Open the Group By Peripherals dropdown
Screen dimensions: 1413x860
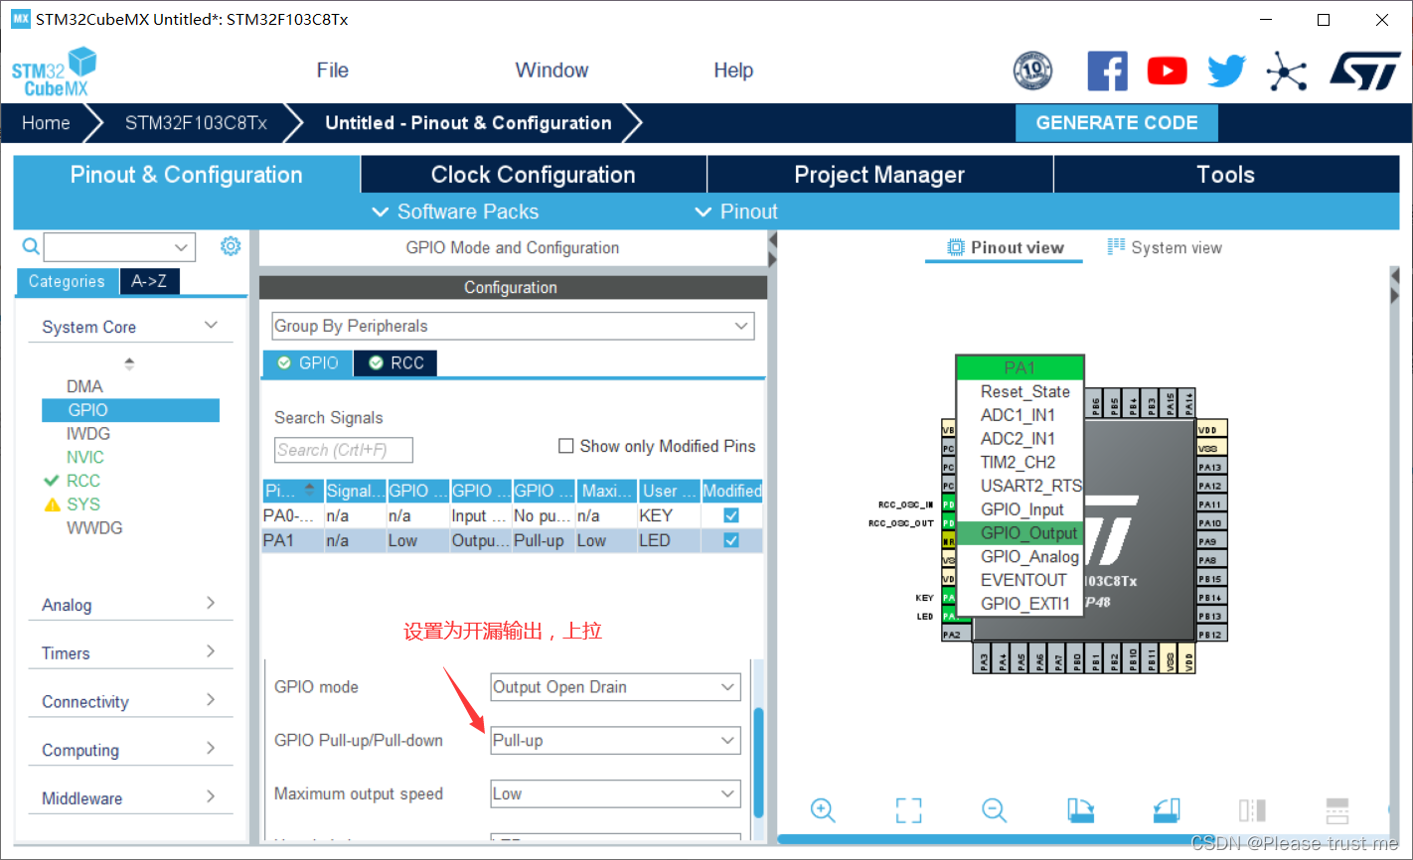pyautogui.click(x=513, y=326)
